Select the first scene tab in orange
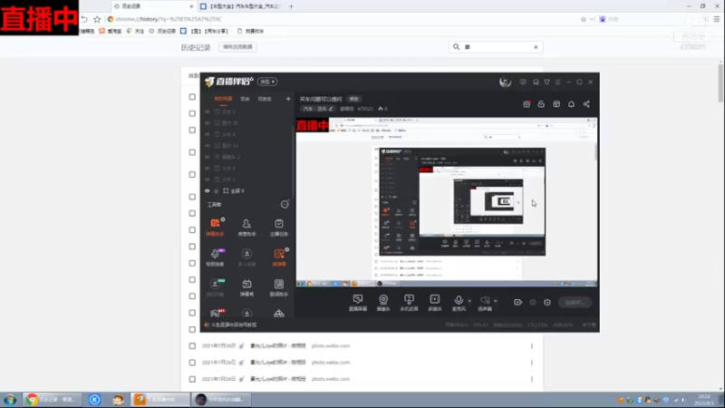The height and width of the screenshot is (408, 725). (x=223, y=99)
